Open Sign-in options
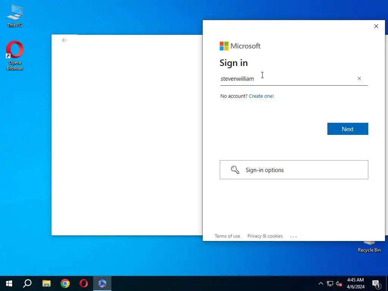Screen dimensions: 388x291 [x=294, y=170]
